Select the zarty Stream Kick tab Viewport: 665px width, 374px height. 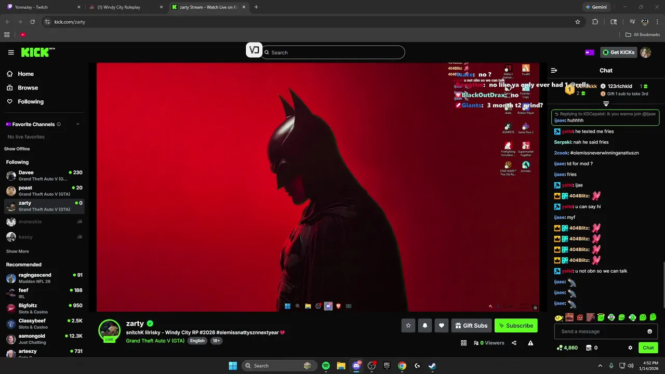click(209, 7)
